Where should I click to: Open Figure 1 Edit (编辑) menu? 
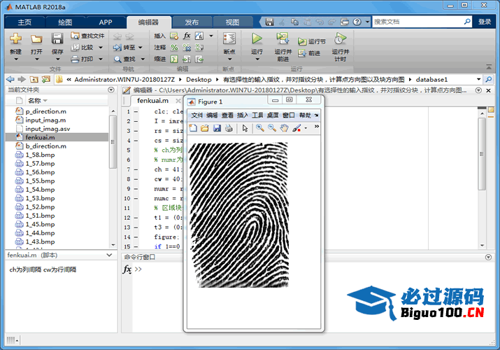pyautogui.click(x=212, y=115)
